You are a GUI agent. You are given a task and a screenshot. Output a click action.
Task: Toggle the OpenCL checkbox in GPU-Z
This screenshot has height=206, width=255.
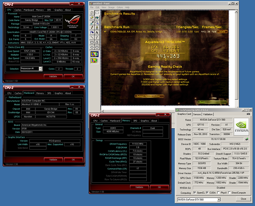tap(194, 193)
